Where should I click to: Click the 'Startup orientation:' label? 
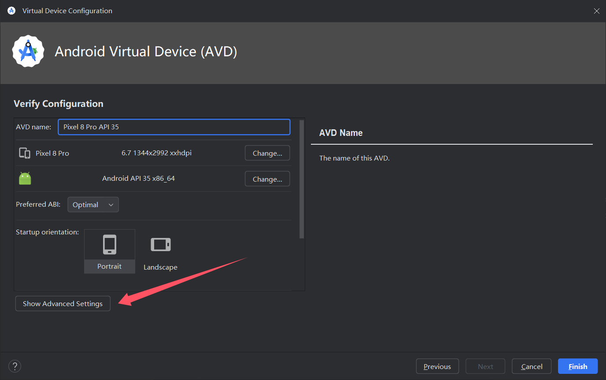[x=48, y=232]
